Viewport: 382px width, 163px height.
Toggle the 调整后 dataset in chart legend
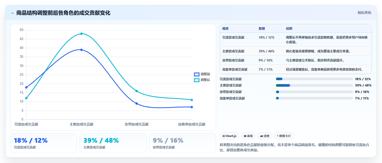tap(202, 80)
